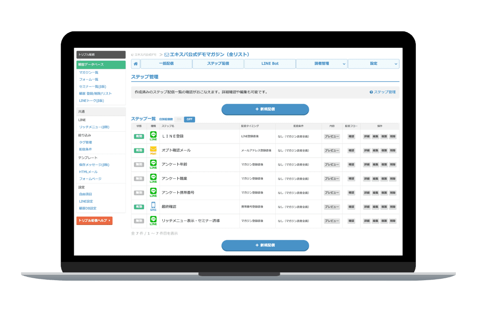477x312 pixels.
Task: Open the ステップ配信 tab
Action: (218, 64)
